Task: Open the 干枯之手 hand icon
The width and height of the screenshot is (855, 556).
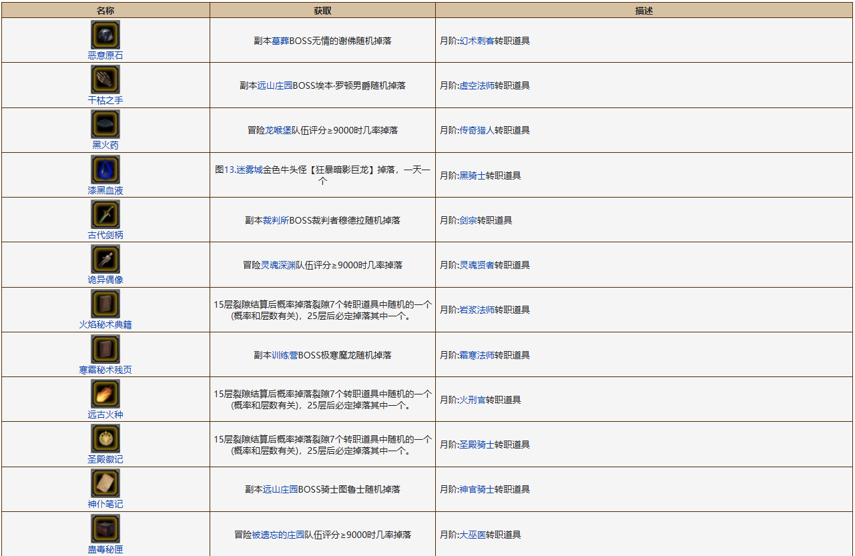Action: [105, 79]
